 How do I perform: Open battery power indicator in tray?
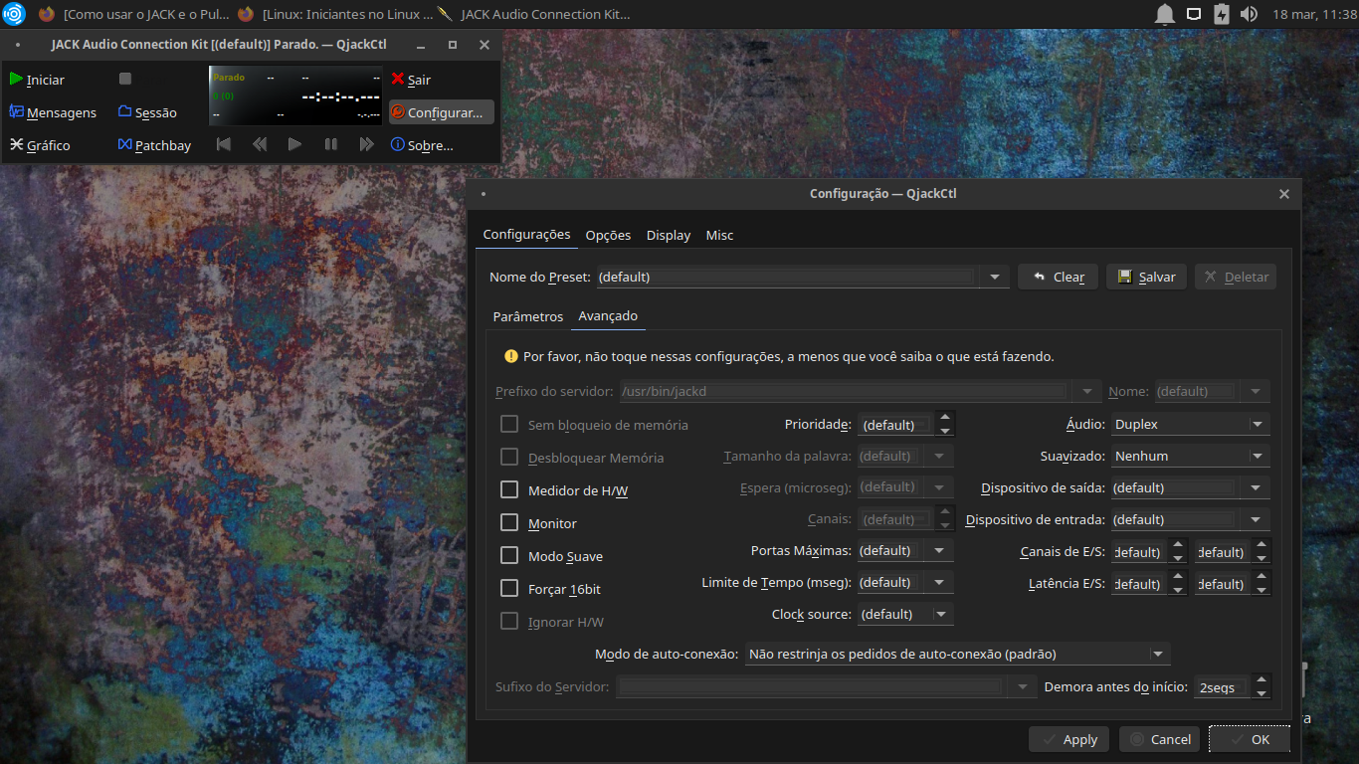point(1222,14)
